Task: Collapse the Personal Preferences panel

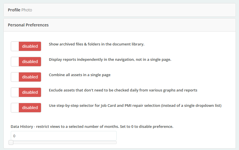Action: (x=28, y=25)
